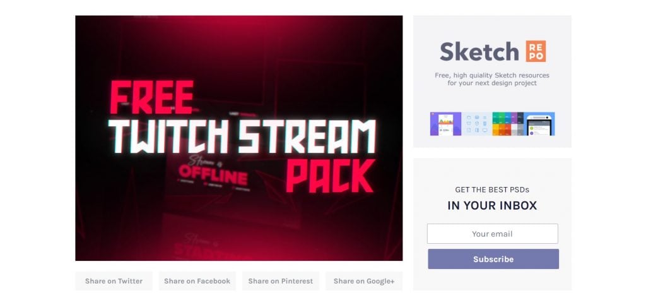Select the color palette grid thumbnail
The height and width of the screenshot is (300, 646).
(x=508, y=124)
